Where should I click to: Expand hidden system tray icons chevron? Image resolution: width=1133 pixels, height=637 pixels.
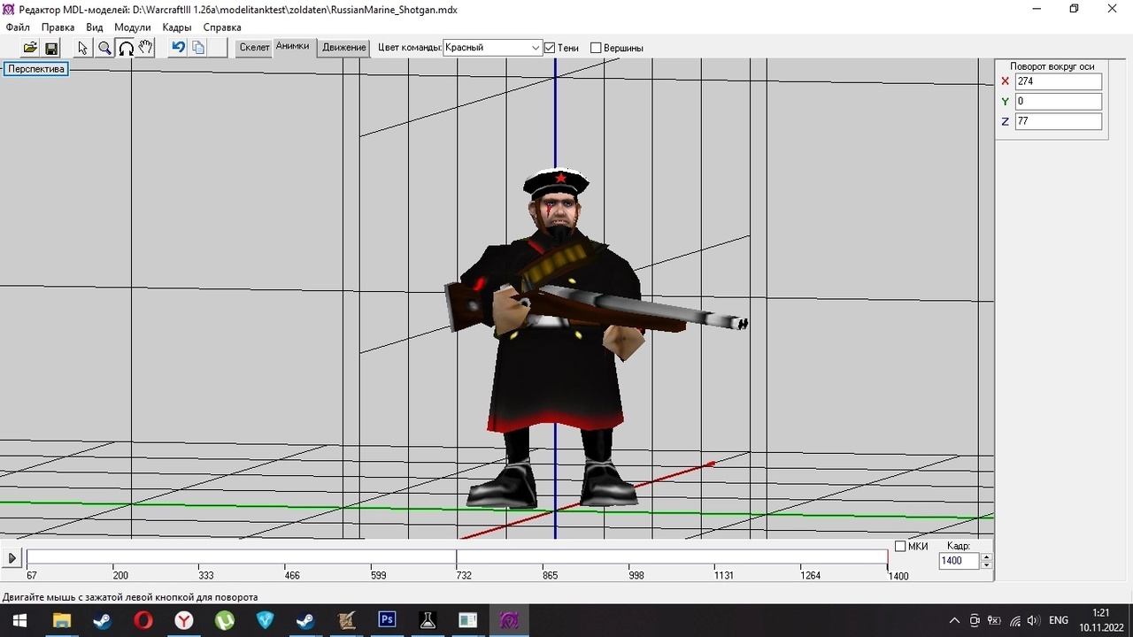point(954,620)
